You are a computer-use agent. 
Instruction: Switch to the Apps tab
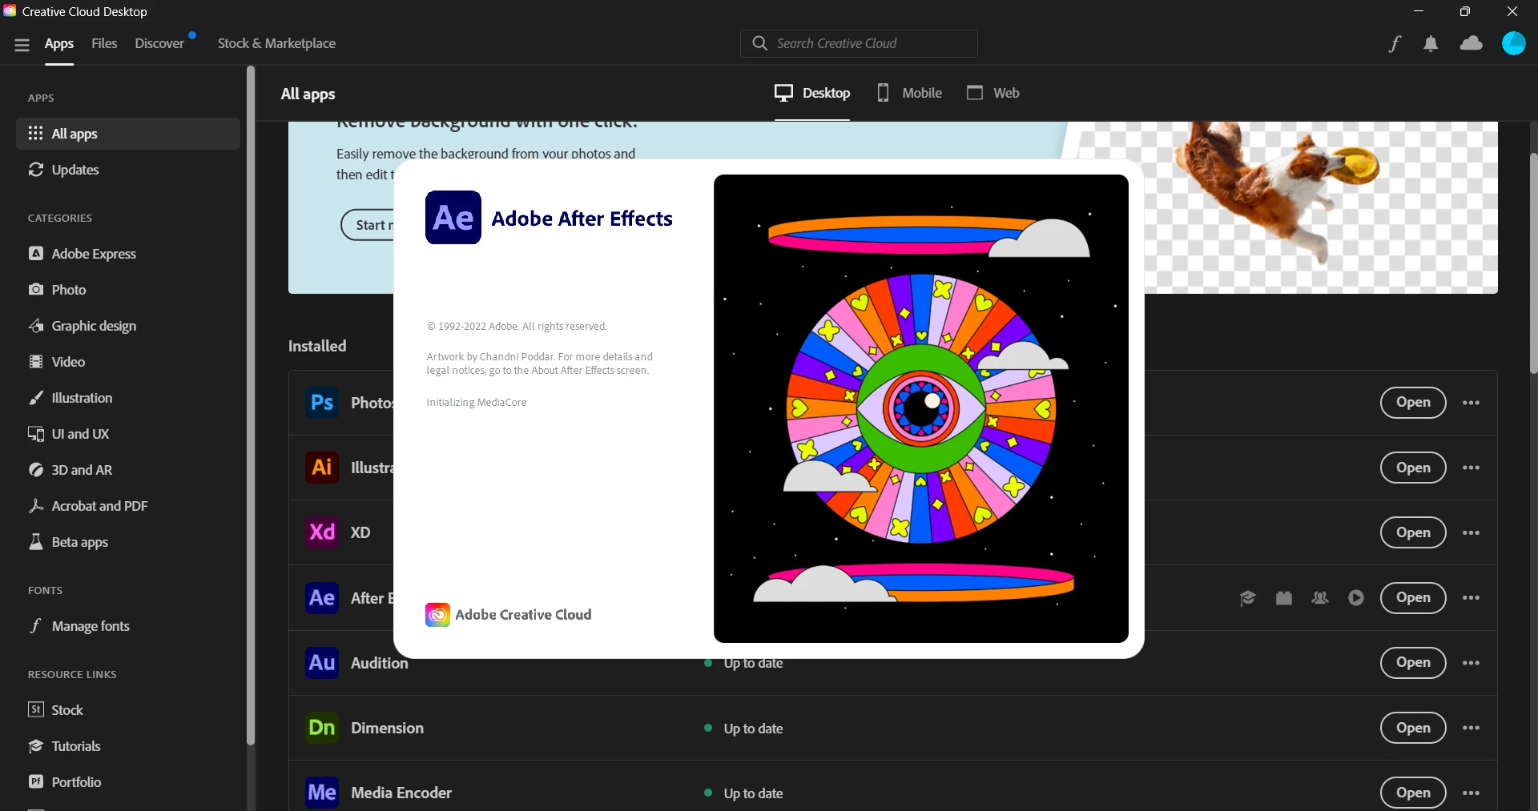tap(59, 43)
